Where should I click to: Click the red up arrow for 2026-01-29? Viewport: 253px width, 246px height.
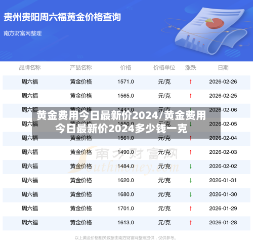click(191, 209)
